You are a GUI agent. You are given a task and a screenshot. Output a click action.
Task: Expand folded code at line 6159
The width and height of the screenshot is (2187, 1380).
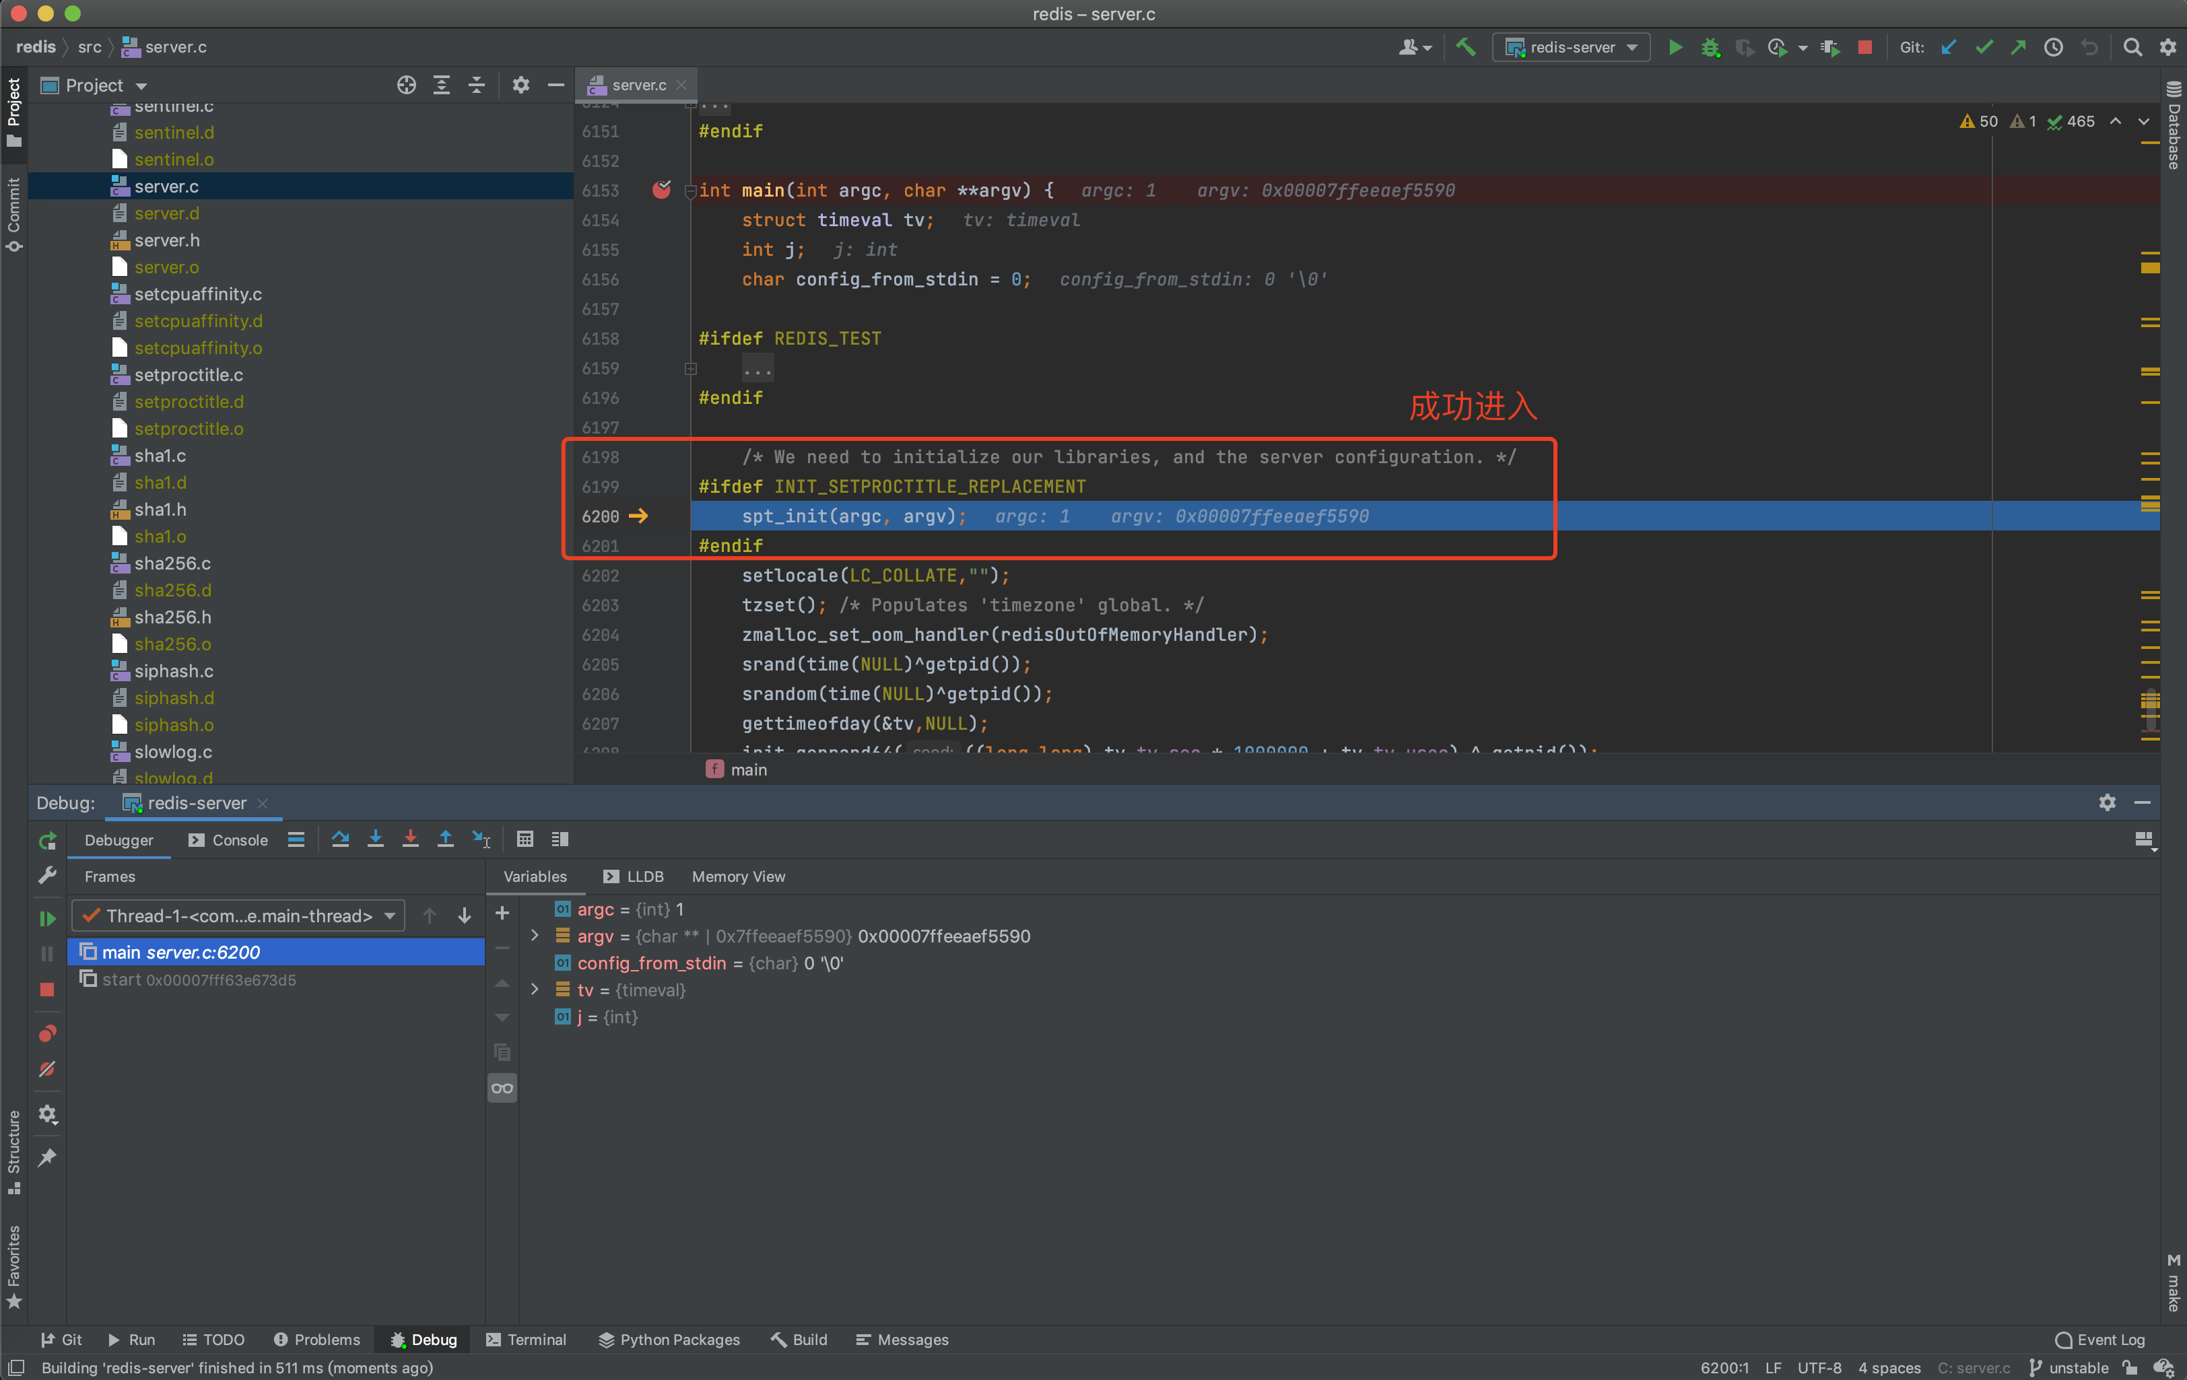[690, 369]
